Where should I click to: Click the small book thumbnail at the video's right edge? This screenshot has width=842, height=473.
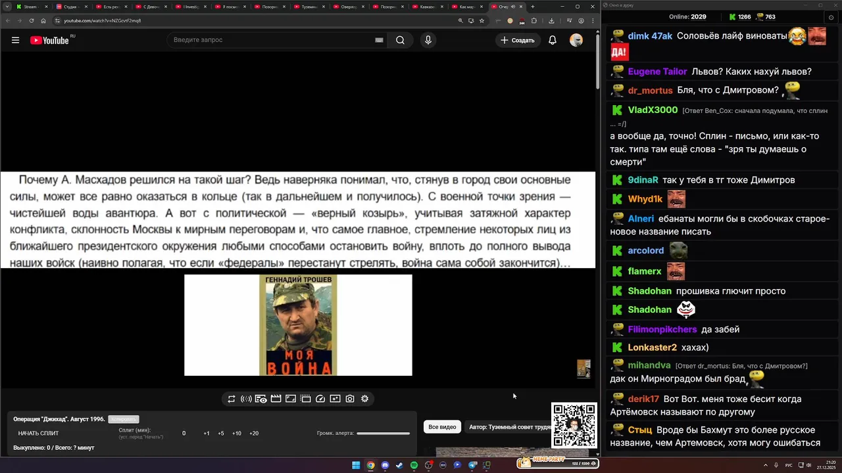coord(583,369)
